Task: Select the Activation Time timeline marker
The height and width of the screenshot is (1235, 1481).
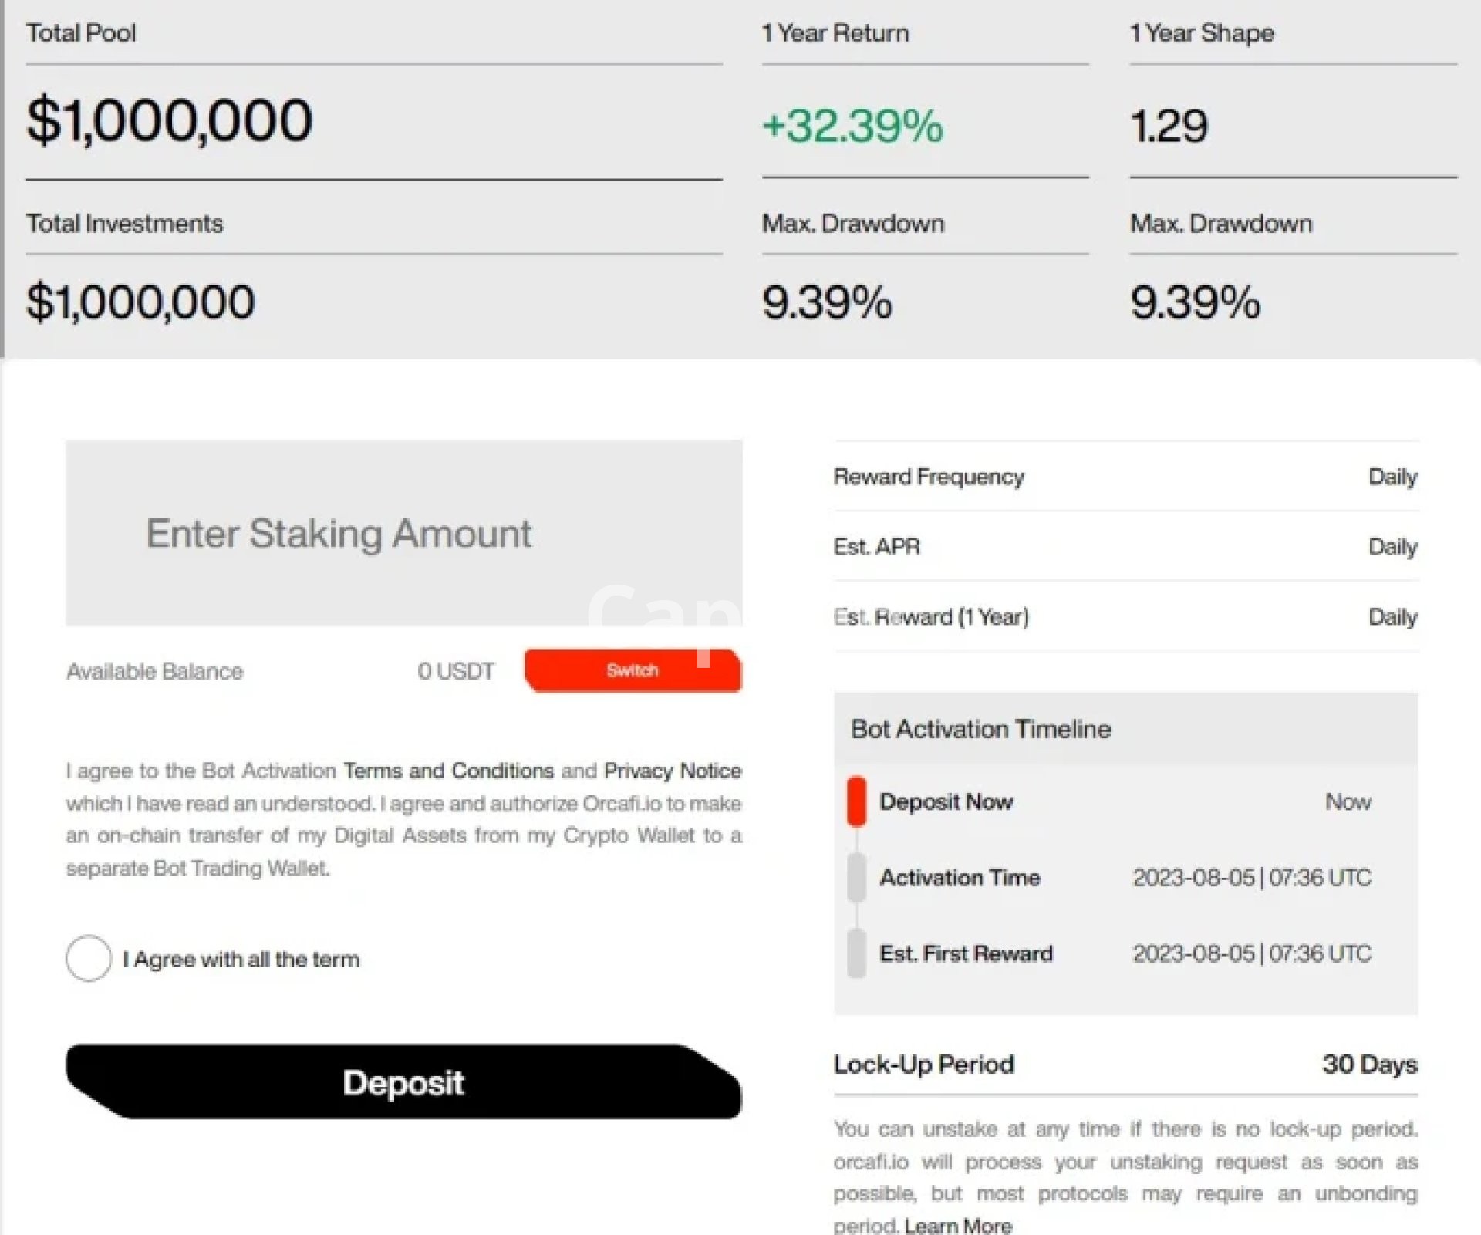Action: (x=856, y=878)
